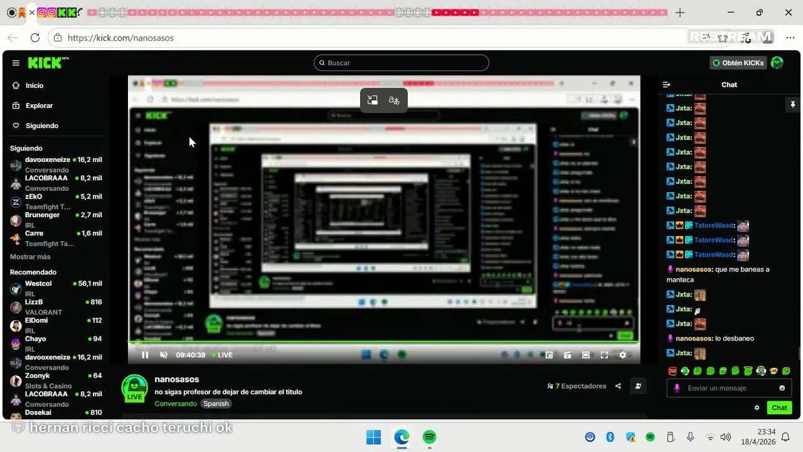Image resolution: width=803 pixels, height=452 pixels.
Task: Click the address bar URL
Action: point(120,38)
